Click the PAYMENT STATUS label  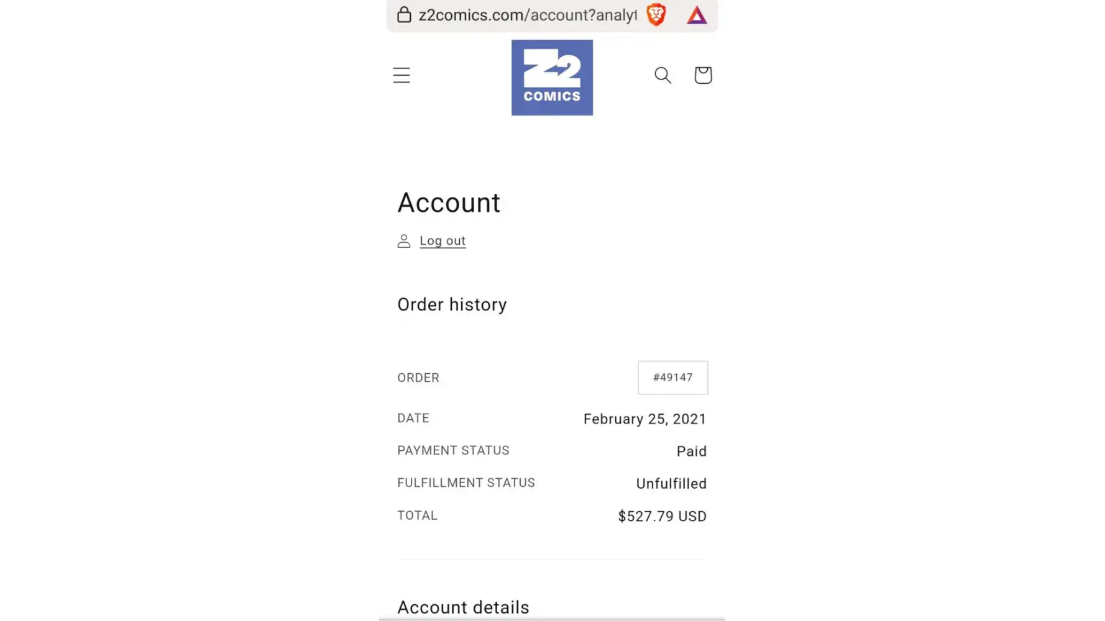pyautogui.click(x=453, y=451)
